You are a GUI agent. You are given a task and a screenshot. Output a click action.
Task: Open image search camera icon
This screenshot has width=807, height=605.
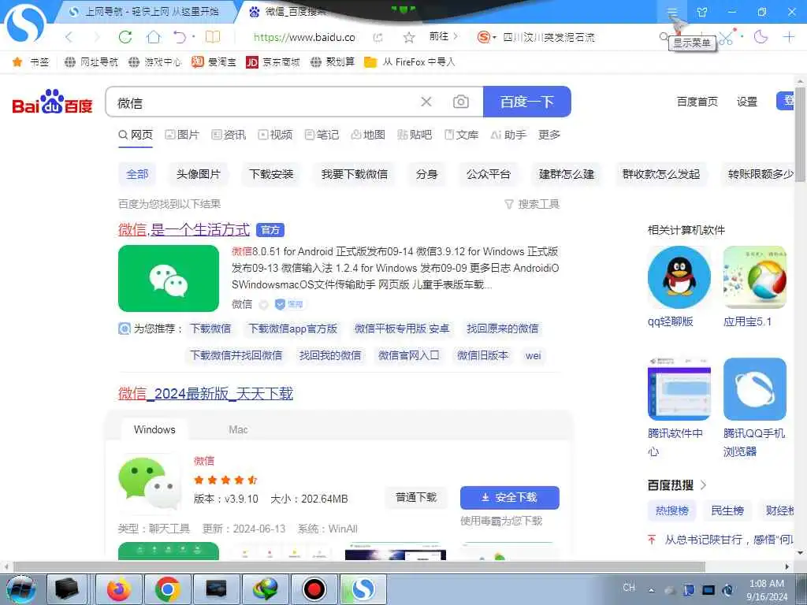460,102
